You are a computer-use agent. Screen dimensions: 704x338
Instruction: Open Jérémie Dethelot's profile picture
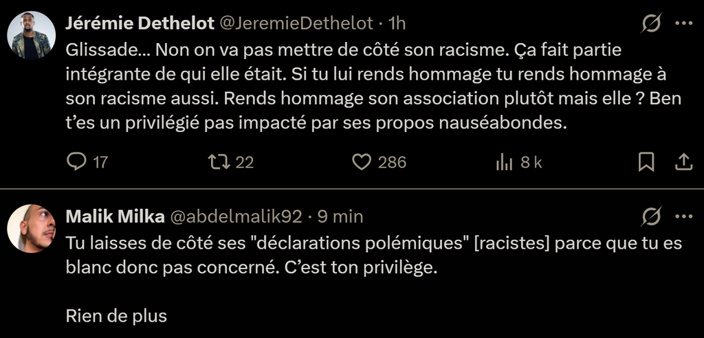[x=31, y=35]
